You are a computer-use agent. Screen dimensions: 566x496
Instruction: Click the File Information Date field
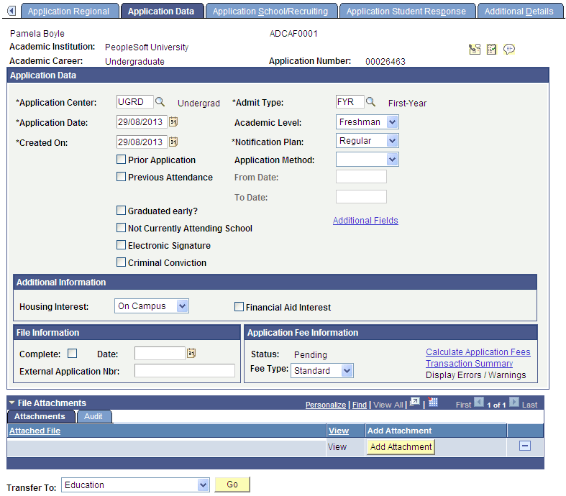tap(160, 353)
